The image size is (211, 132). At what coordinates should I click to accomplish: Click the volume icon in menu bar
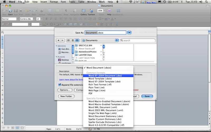coord(201,2)
